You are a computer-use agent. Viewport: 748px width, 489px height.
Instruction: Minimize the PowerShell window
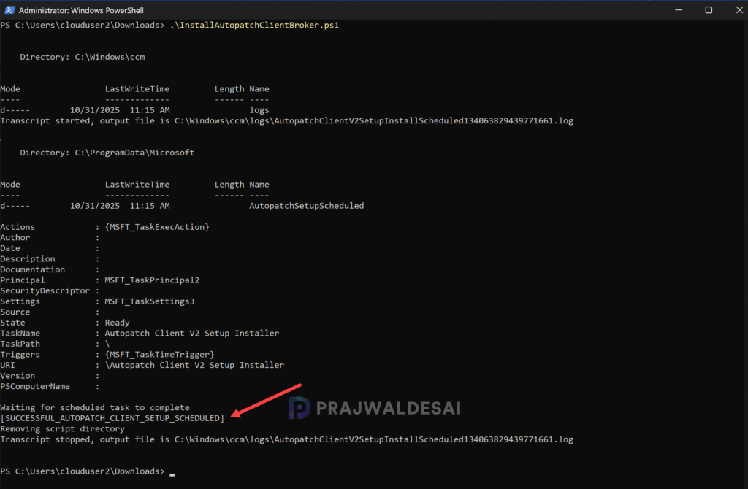click(x=679, y=10)
